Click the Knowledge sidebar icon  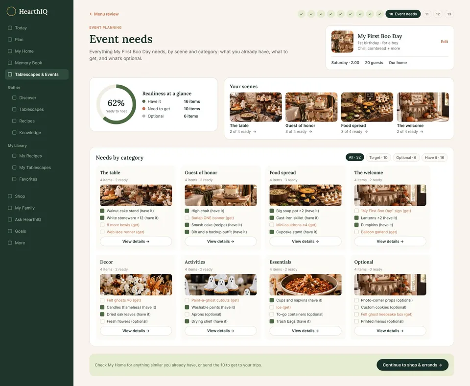[x=14, y=133]
